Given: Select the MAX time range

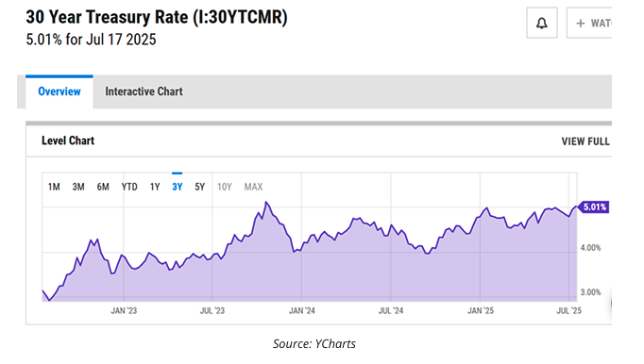Looking at the screenshot, I should coord(253,187).
